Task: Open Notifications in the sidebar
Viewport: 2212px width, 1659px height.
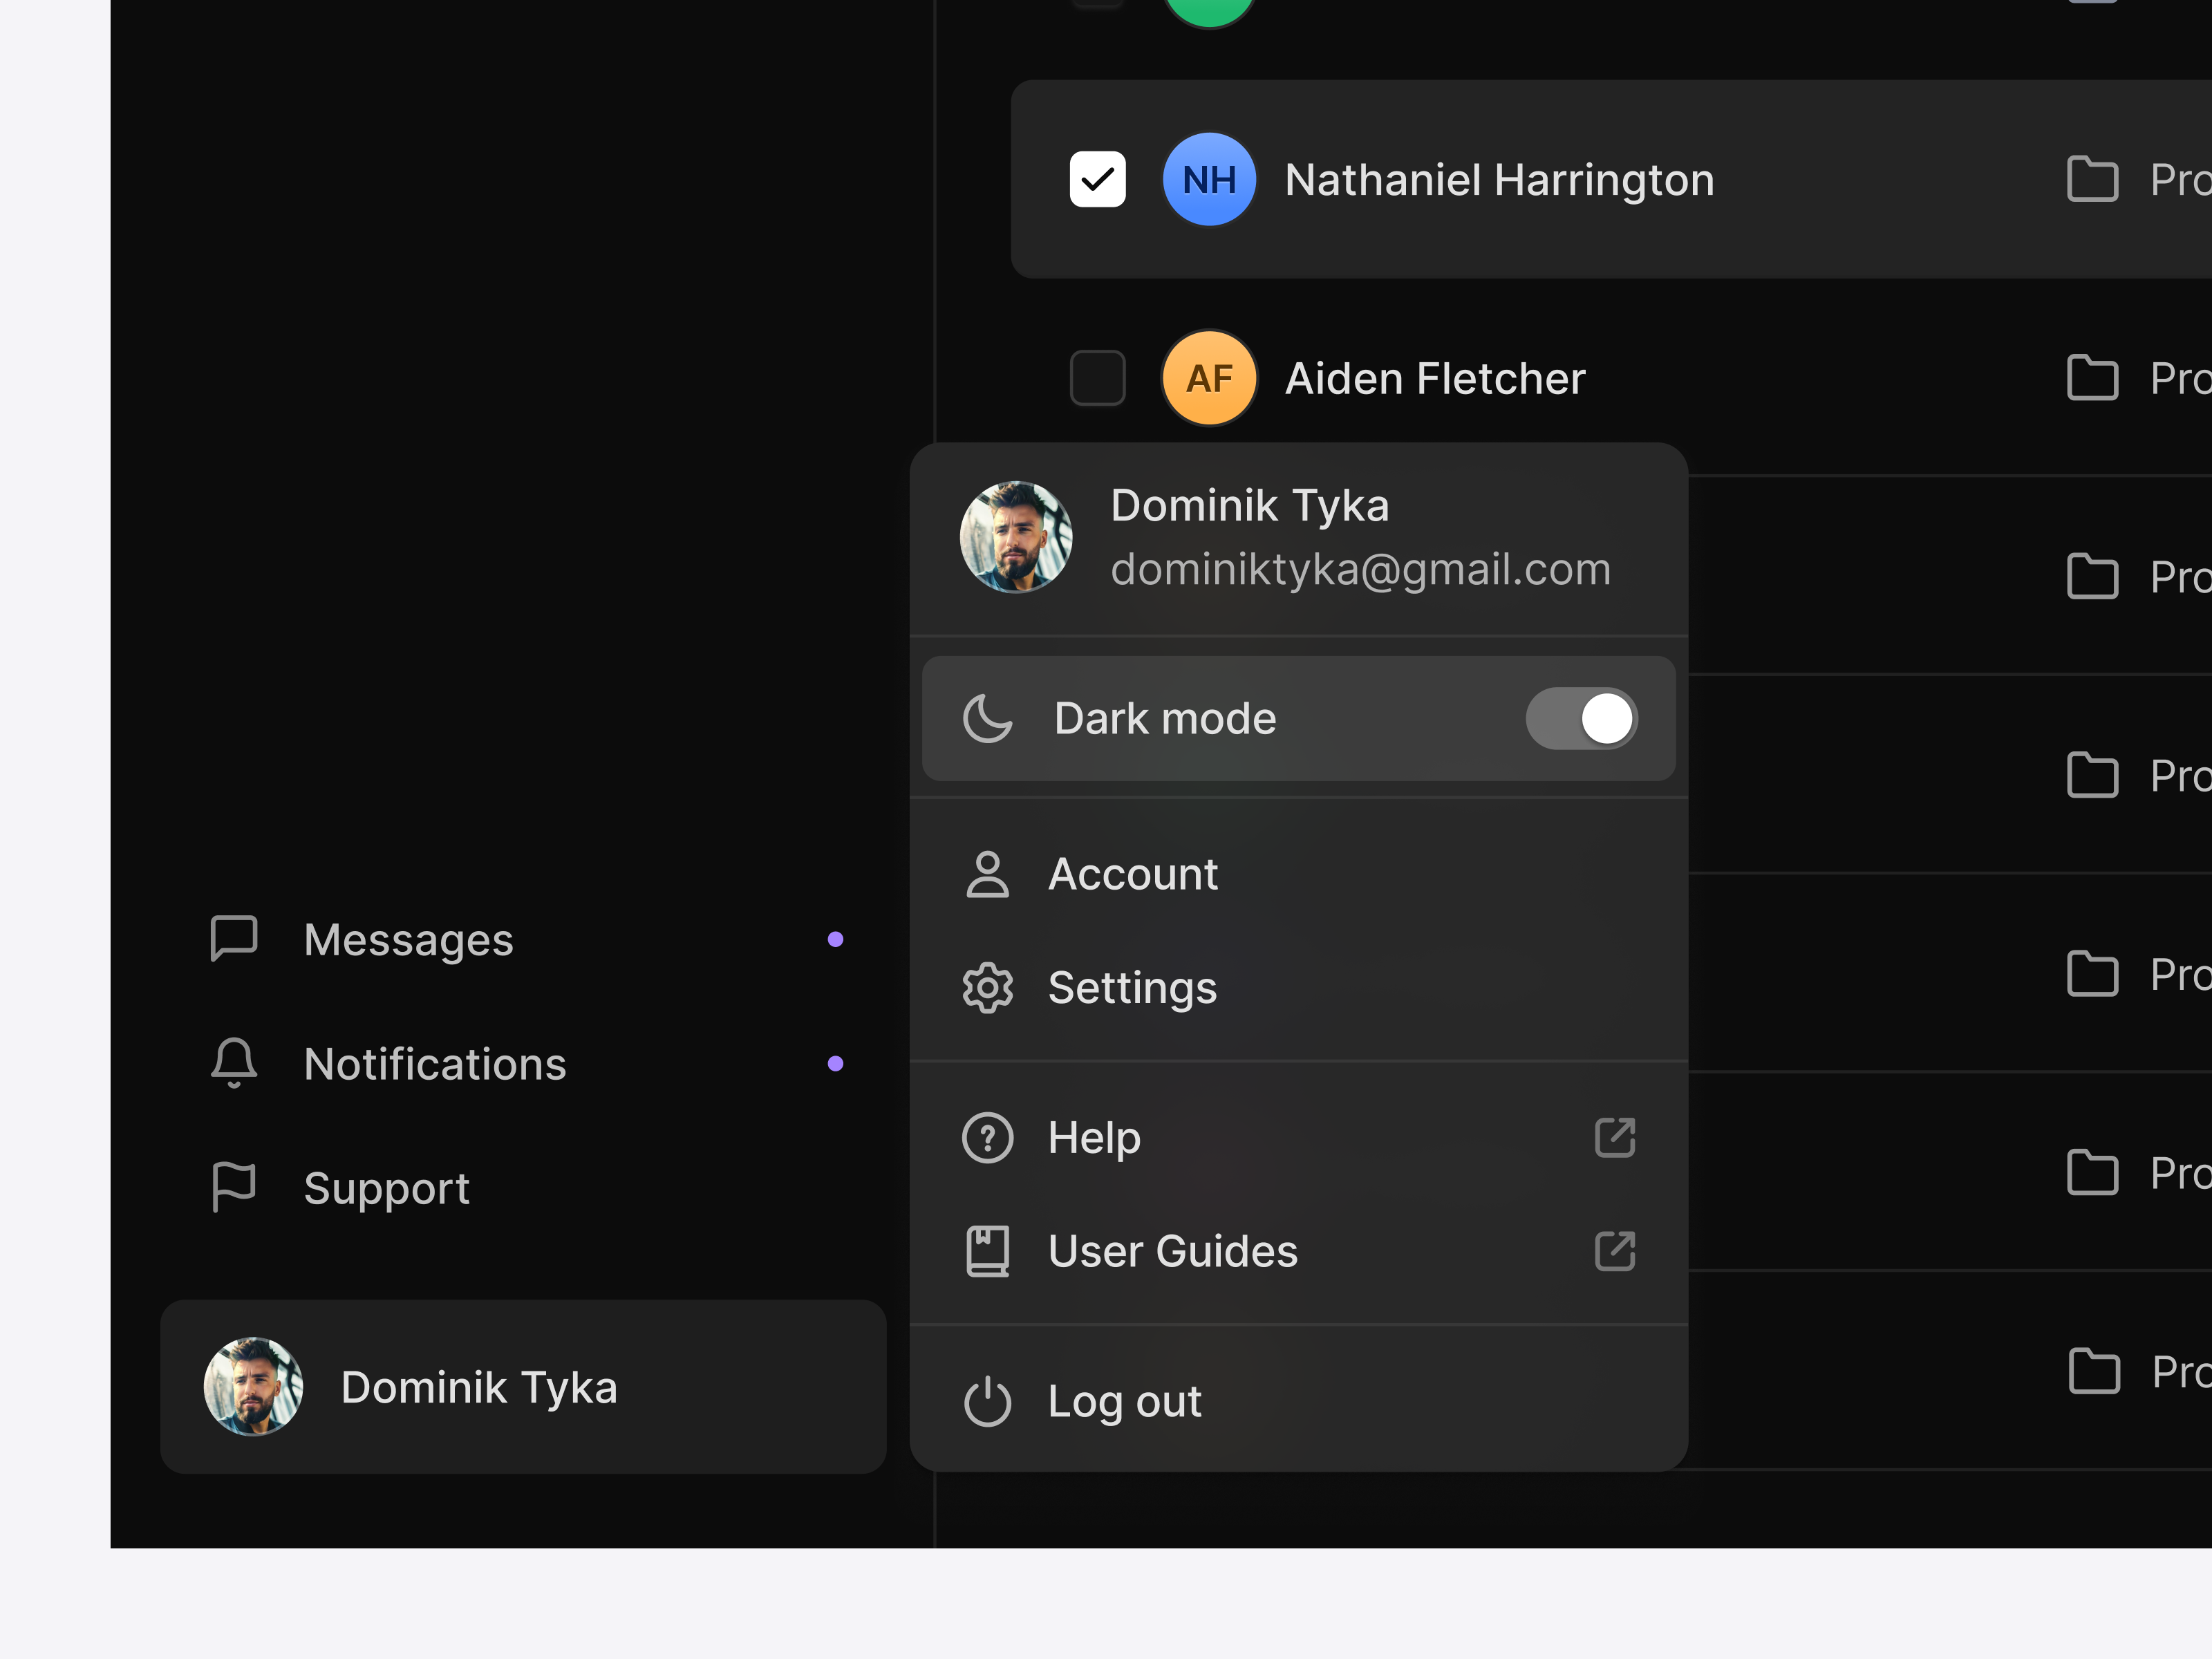Action: point(435,1063)
